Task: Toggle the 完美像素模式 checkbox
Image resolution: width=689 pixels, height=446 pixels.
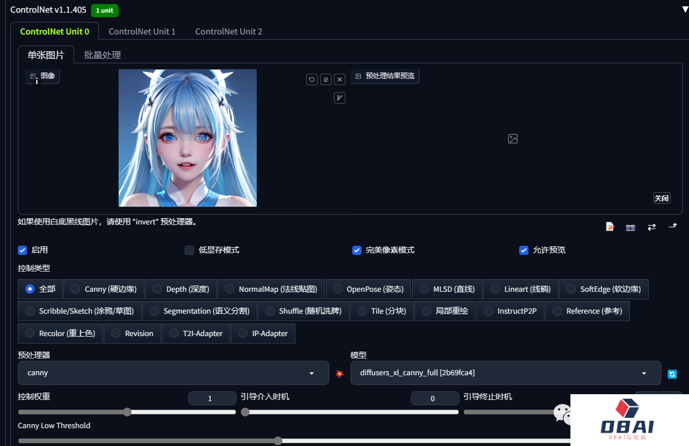Action: pyautogui.click(x=357, y=250)
